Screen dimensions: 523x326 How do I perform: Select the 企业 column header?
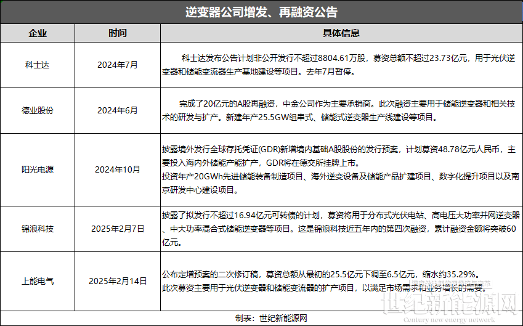[38, 33]
